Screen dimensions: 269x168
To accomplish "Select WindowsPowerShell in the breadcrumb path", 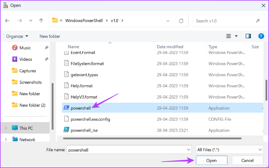I will click(84, 21).
